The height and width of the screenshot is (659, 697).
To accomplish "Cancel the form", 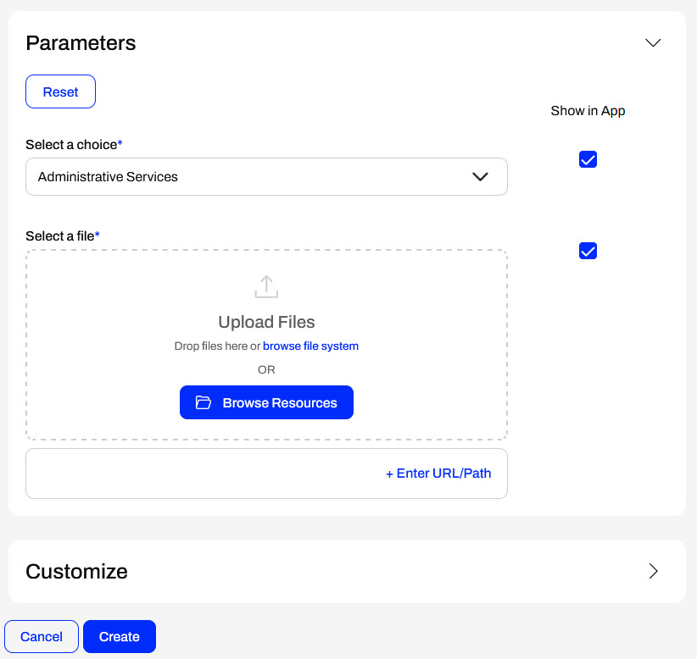I will point(42,637).
